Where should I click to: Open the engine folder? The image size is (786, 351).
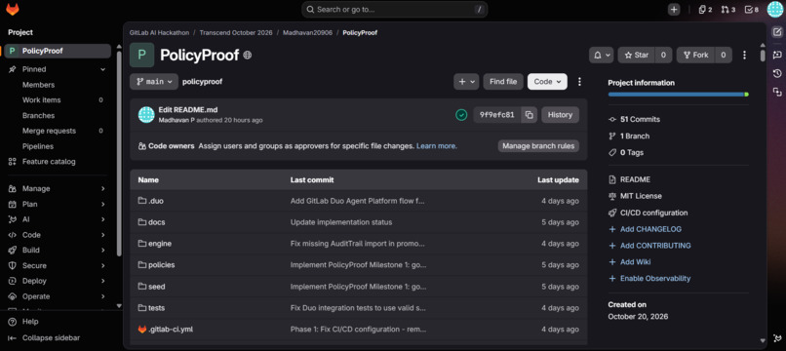point(160,244)
